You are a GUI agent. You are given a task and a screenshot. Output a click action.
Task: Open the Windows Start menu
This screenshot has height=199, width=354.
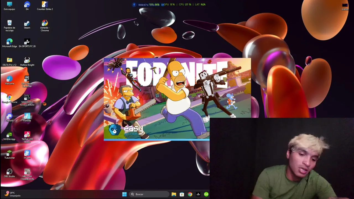click(124, 194)
